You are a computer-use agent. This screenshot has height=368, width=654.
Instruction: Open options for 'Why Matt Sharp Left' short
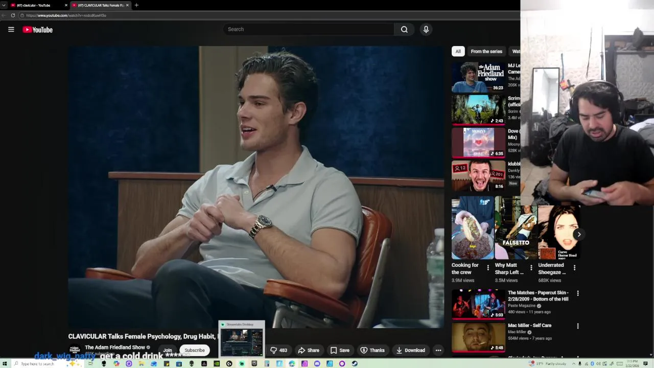(x=531, y=267)
